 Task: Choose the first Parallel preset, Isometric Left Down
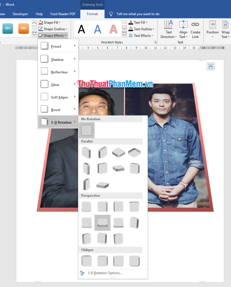tap(86, 152)
